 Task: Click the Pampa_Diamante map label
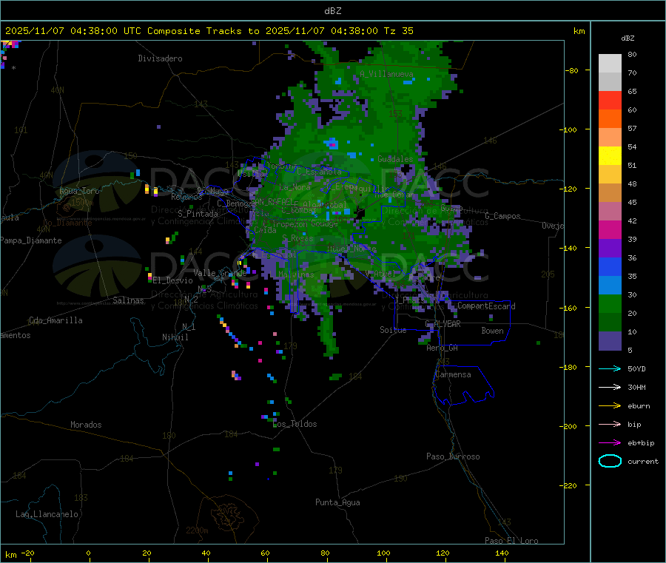[x=30, y=240]
